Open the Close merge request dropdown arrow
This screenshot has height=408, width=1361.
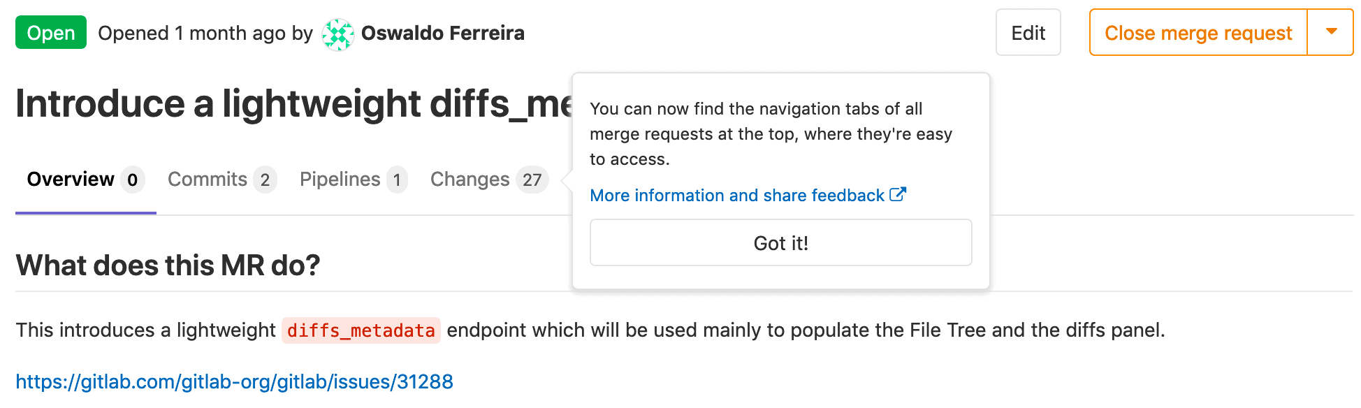click(1330, 32)
